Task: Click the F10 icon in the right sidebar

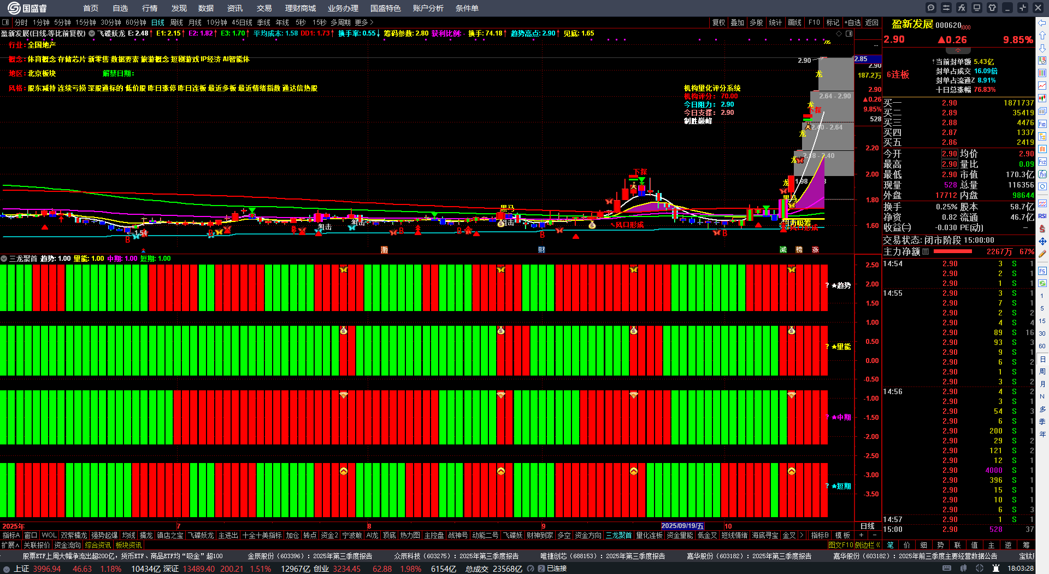Action: 1042,124
